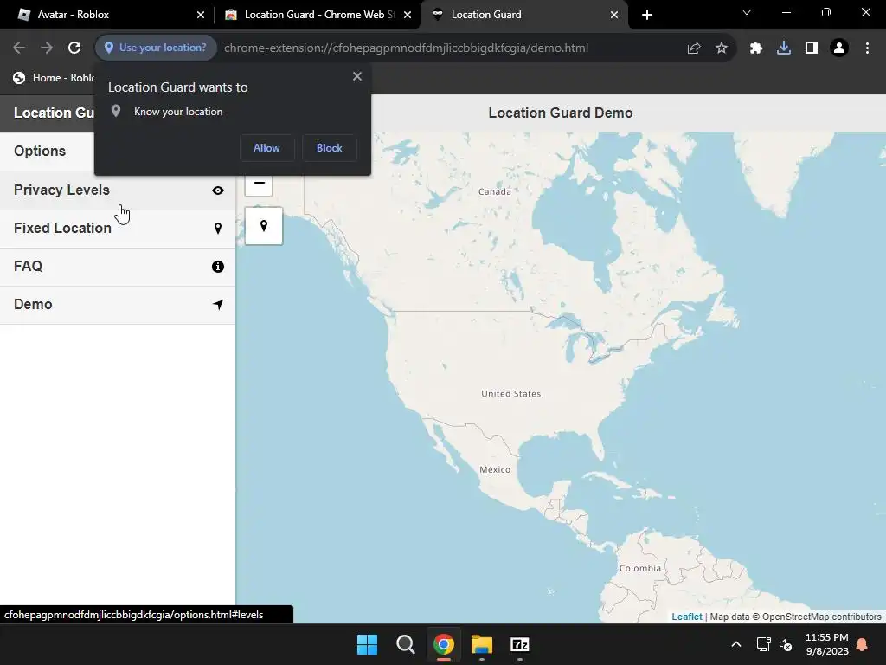The width and height of the screenshot is (886, 665).
Task: Click the FAQ info icon
Action: pos(217,267)
